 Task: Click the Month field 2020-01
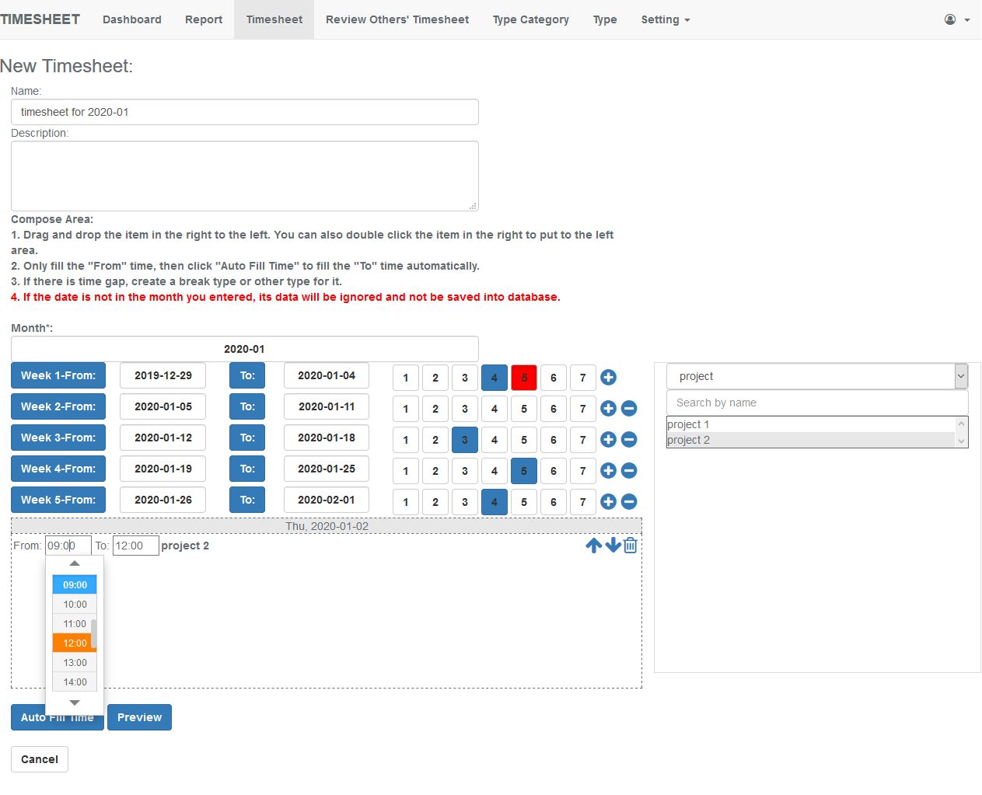[x=245, y=349]
